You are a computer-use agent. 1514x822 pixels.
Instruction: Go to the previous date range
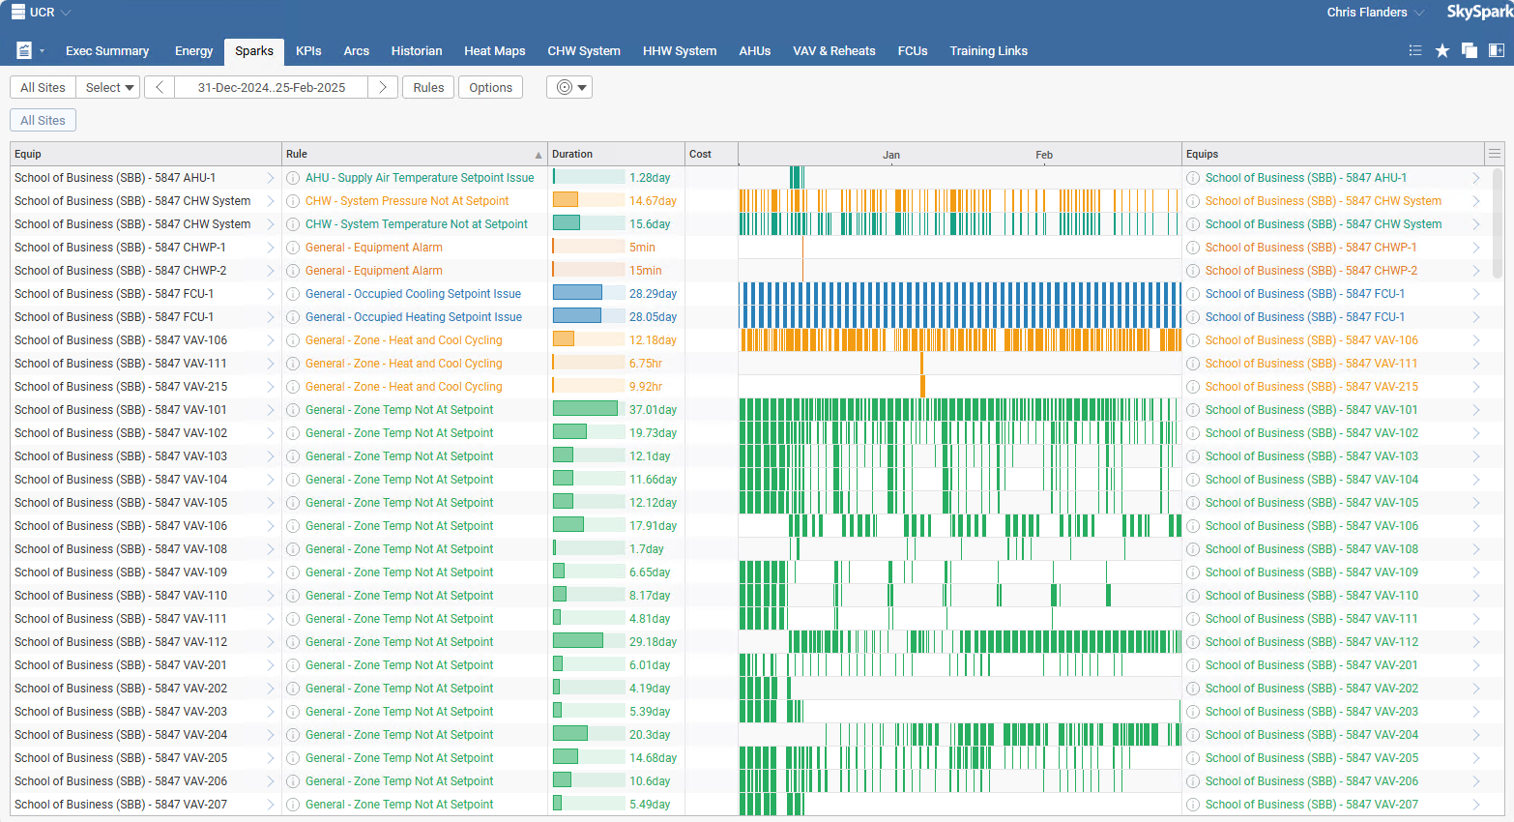(x=160, y=87)
